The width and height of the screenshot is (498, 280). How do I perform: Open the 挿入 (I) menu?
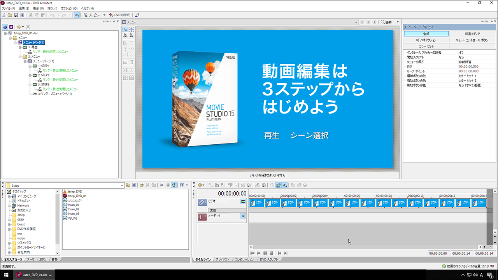52,8
